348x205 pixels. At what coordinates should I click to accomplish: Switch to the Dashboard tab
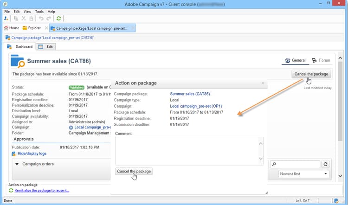[20, 46]
